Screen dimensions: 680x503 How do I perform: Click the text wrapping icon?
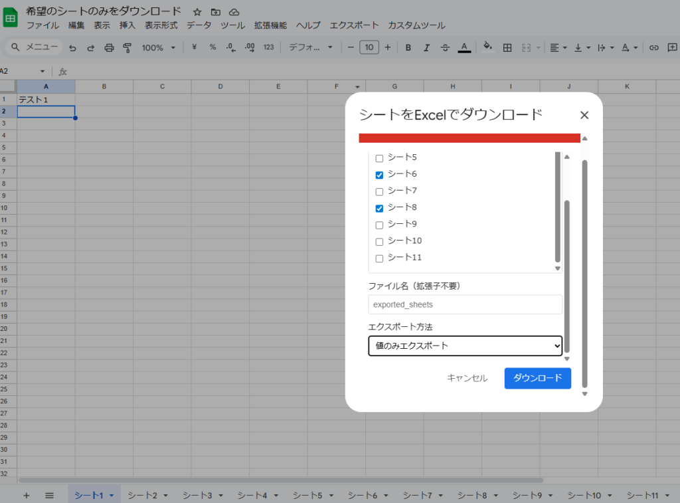(x=602, y=48)
